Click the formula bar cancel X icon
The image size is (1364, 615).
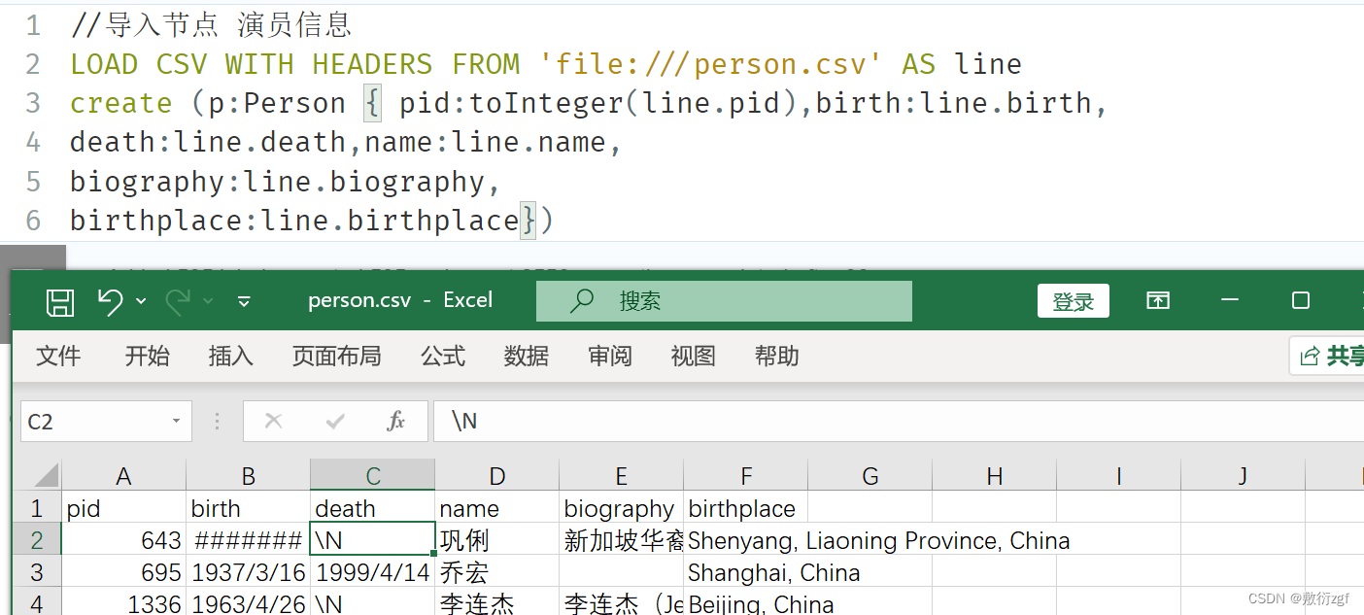point(274,421)
